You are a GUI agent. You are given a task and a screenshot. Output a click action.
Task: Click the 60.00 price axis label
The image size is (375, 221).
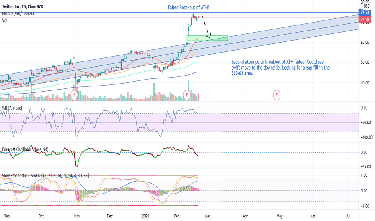coord(365,42)
